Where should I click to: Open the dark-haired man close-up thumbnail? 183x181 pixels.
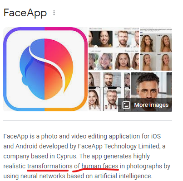tap(152, 85)
